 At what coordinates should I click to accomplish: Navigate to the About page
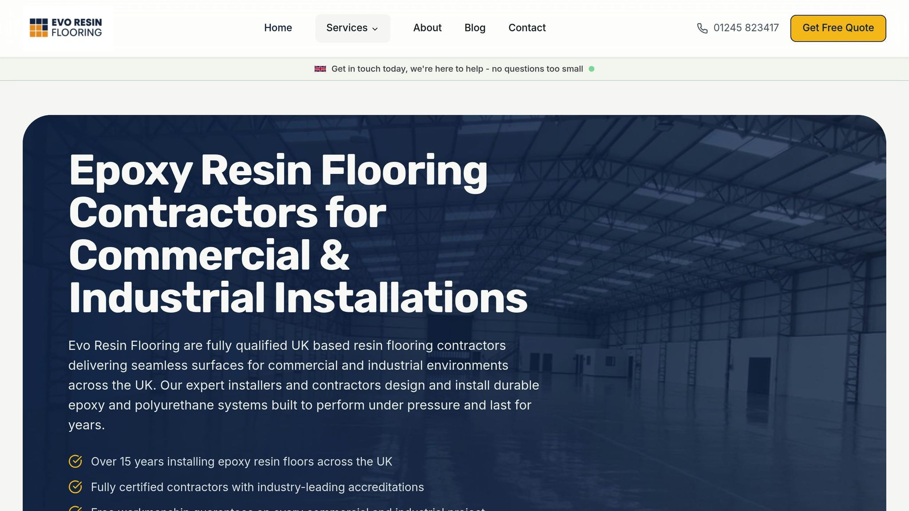[x=427, y=28]
